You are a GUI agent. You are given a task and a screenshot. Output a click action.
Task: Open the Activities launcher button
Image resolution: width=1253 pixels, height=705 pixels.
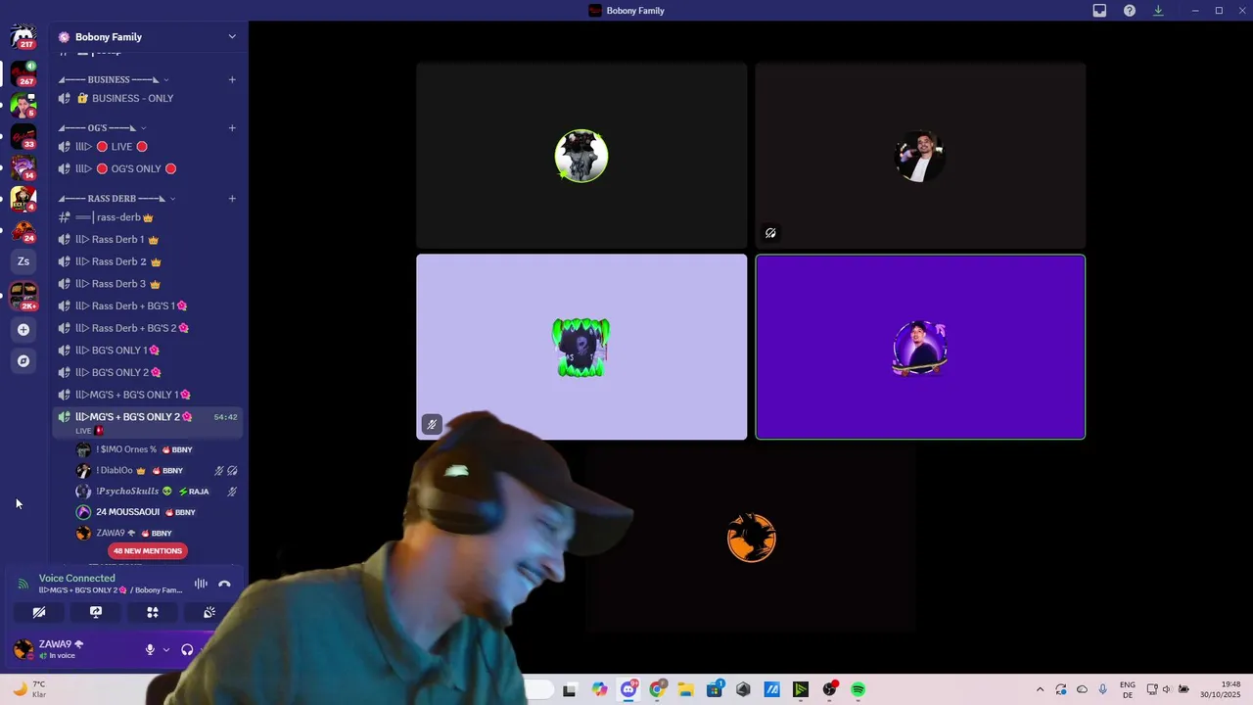pyautogui.click(x=153, y=612)
